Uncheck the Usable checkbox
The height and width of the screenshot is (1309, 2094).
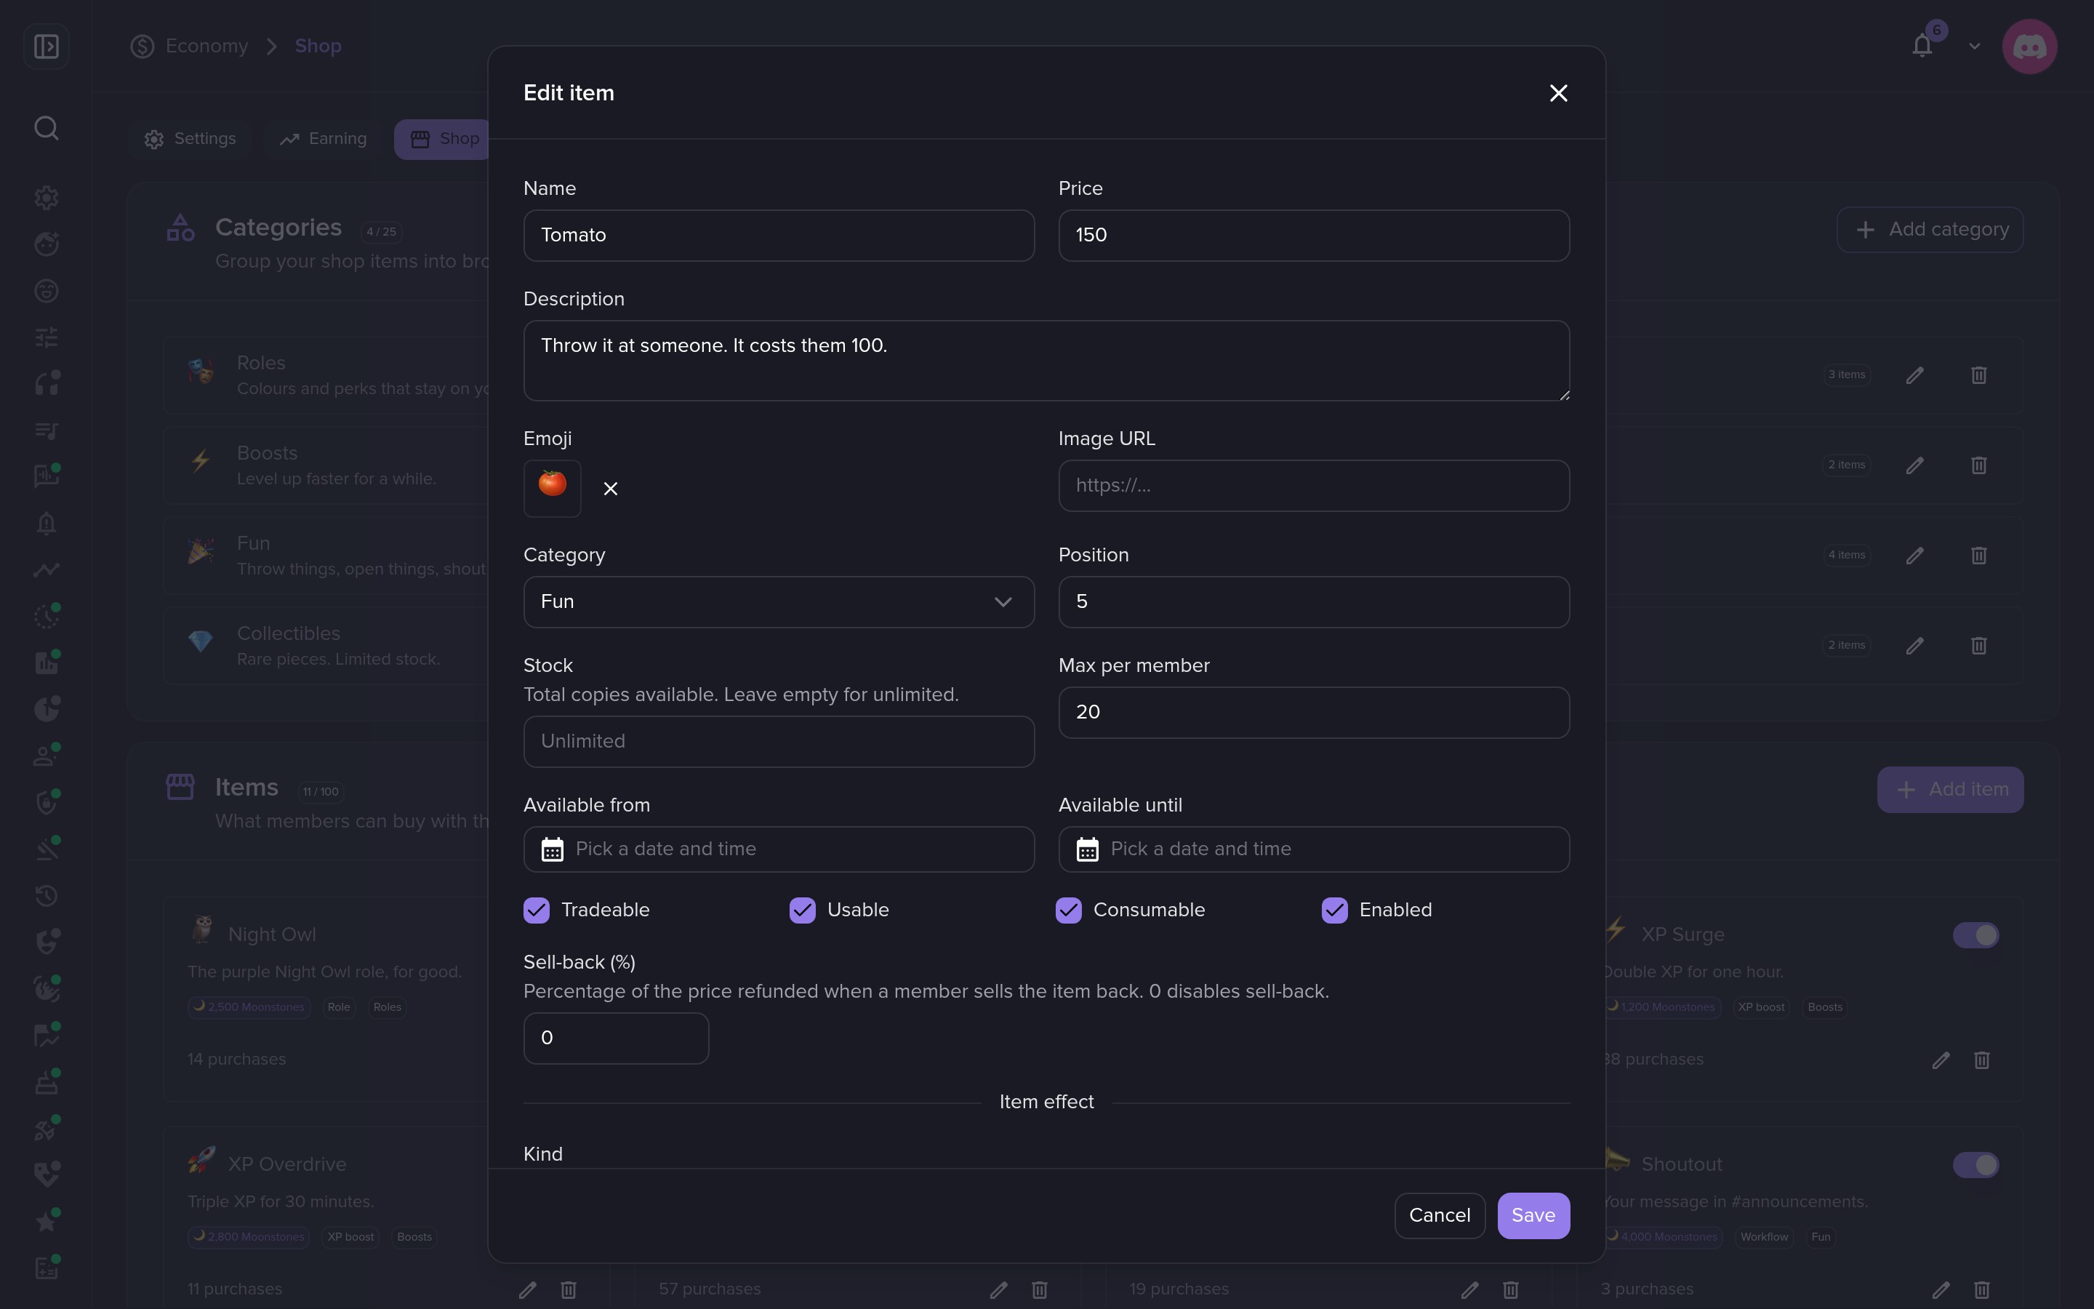pos(803,910)
